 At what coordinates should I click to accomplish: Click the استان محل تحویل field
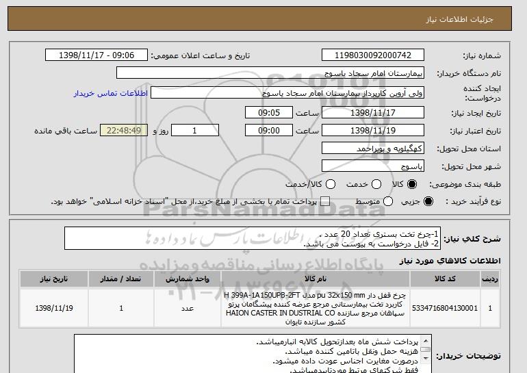pyautogui.click(x=373, y=149)
